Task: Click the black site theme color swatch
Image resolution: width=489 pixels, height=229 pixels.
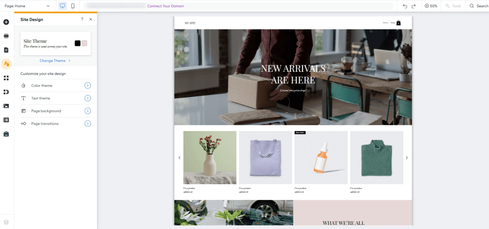Action: click(x=78, y=43)
